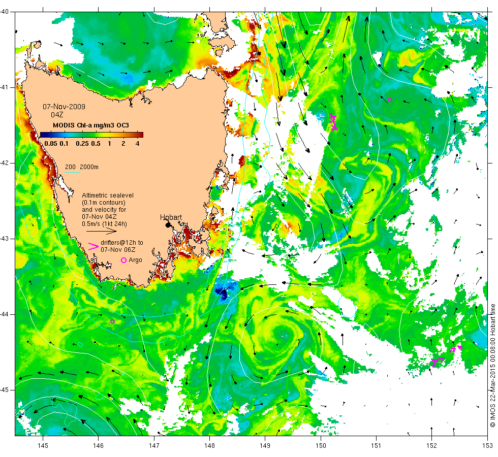
Task: Click the 0.5m/s velocity scale arrow
Action: (102, 232)
